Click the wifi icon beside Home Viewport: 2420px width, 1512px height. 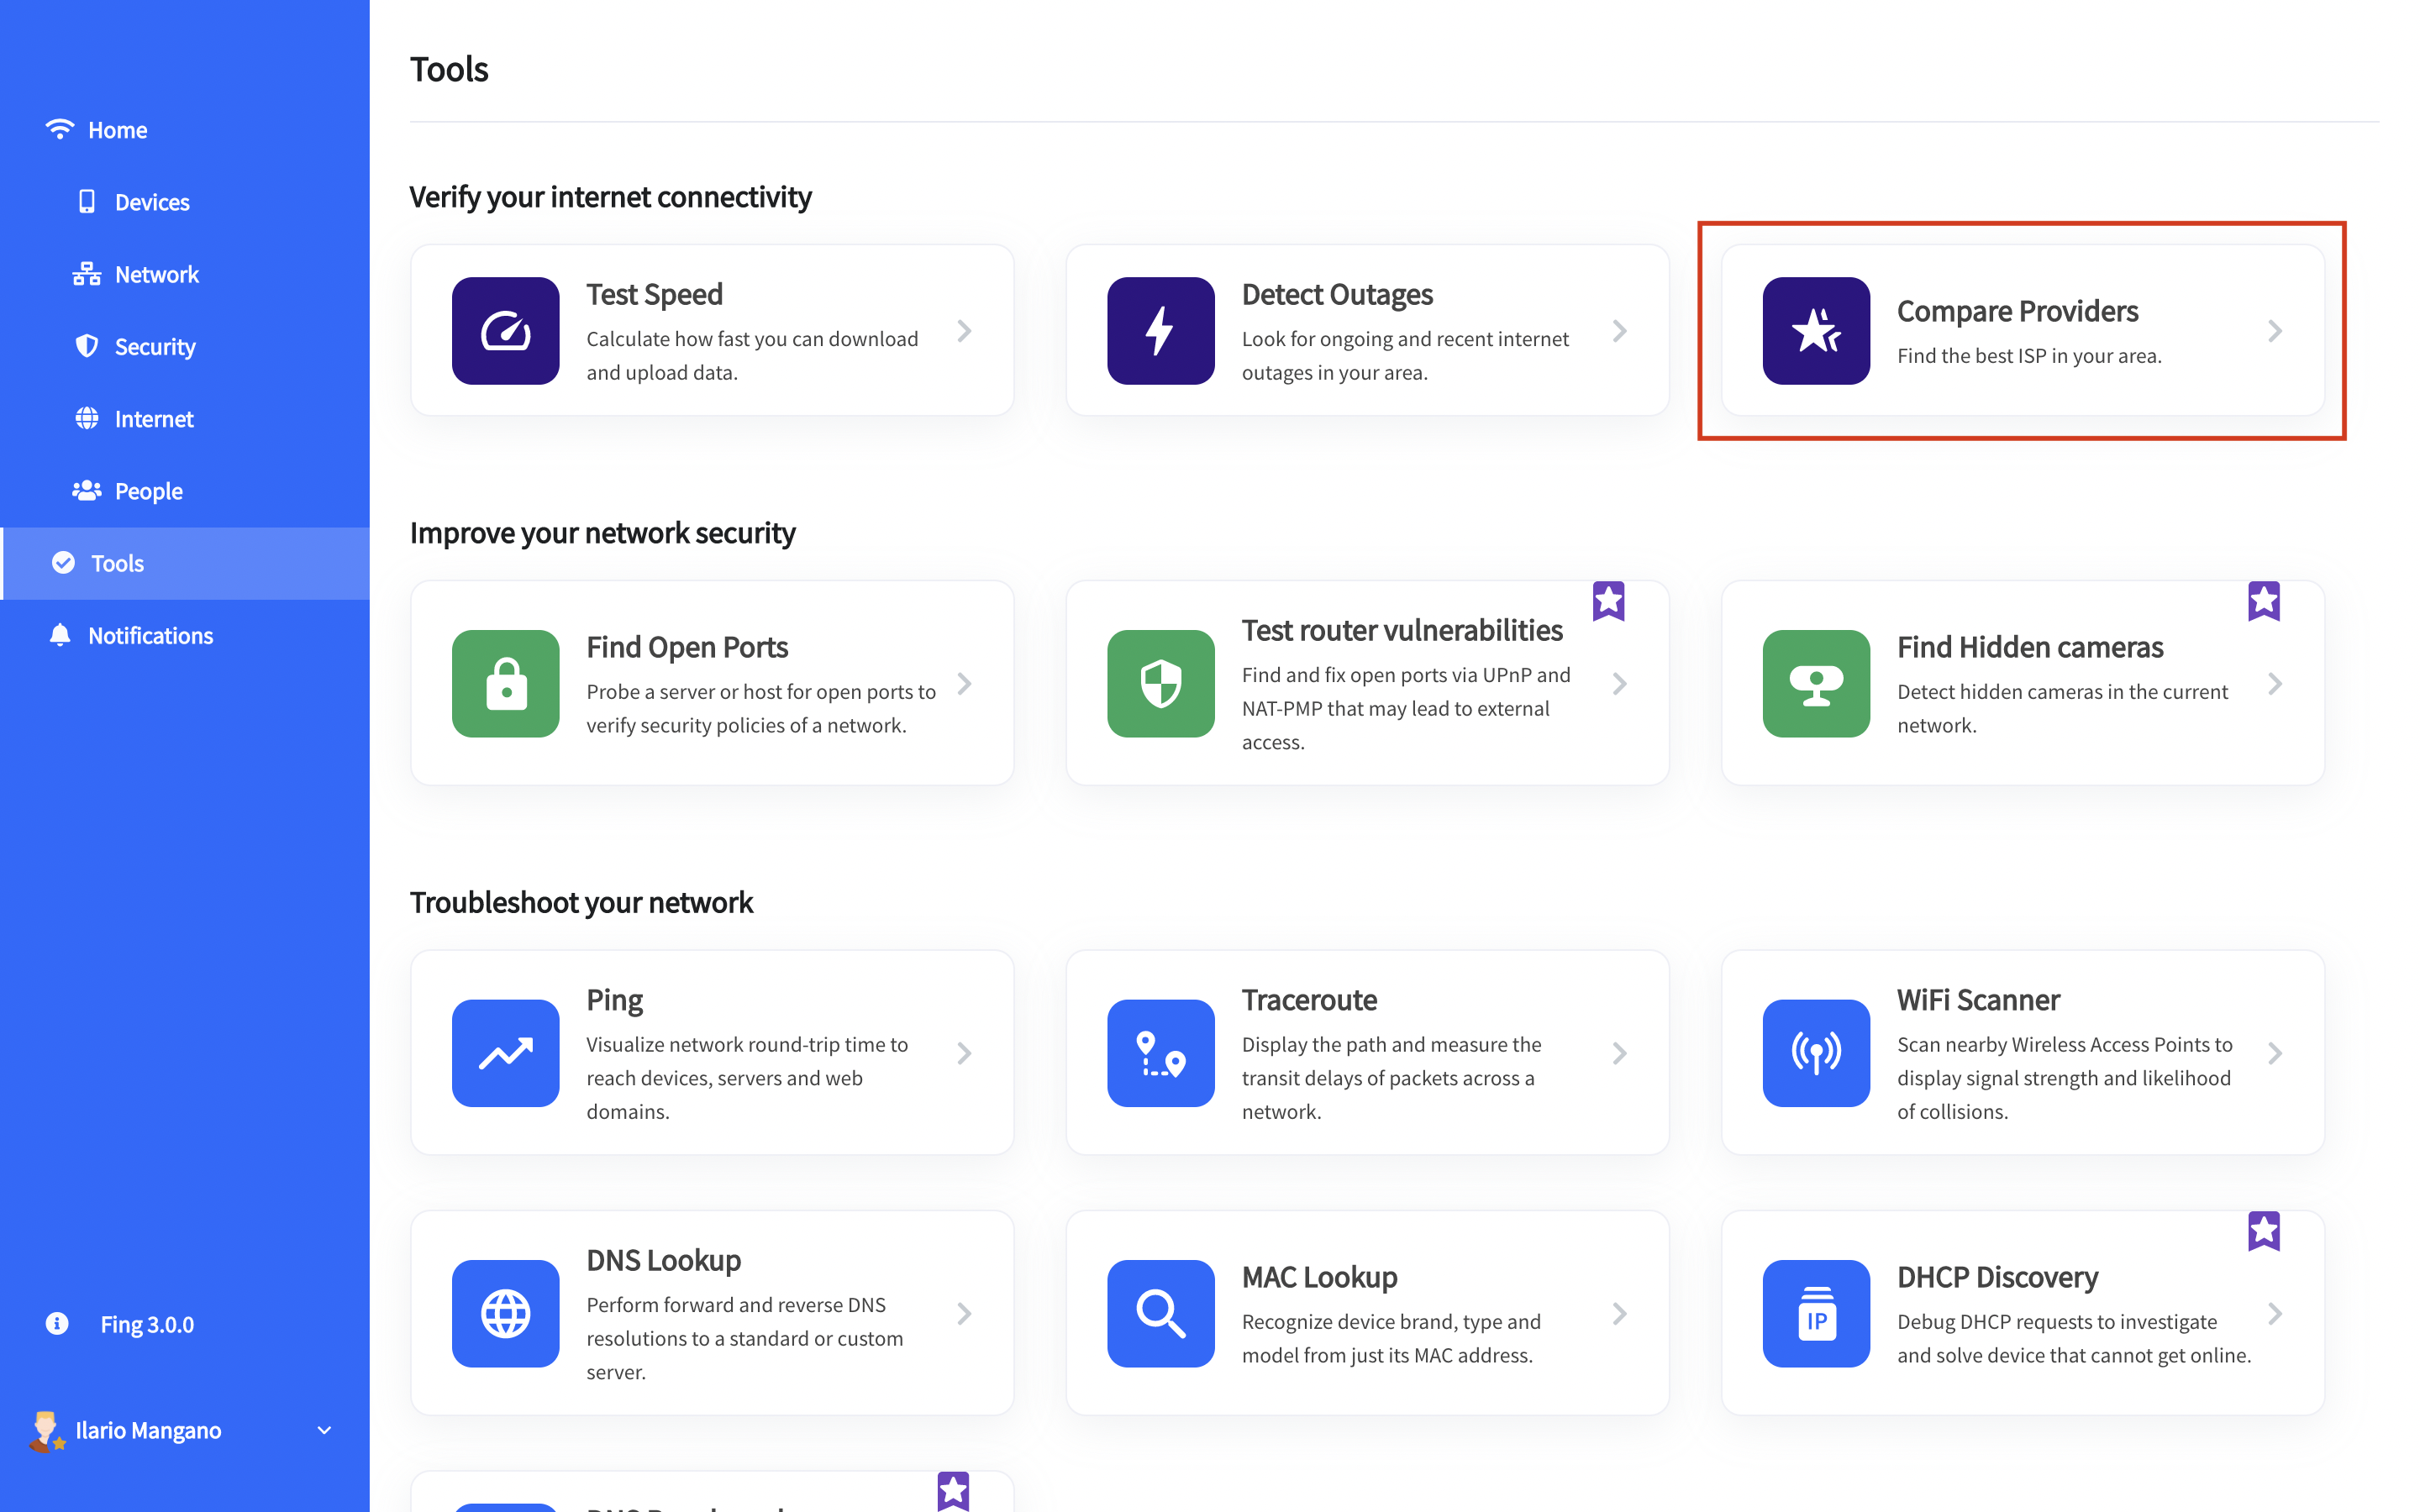point(60,129)
